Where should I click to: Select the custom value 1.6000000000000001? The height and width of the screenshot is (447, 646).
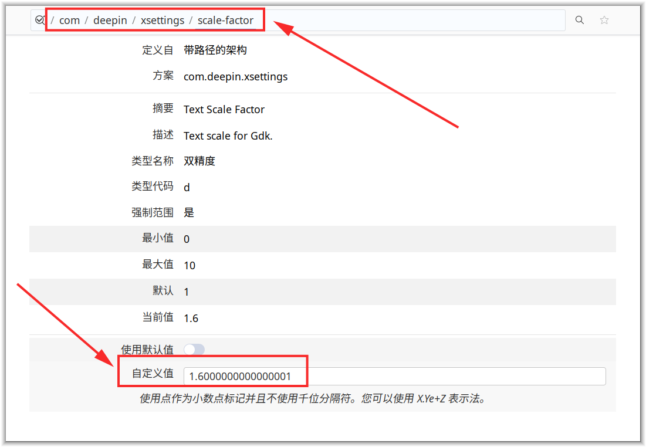pos(245,375)
